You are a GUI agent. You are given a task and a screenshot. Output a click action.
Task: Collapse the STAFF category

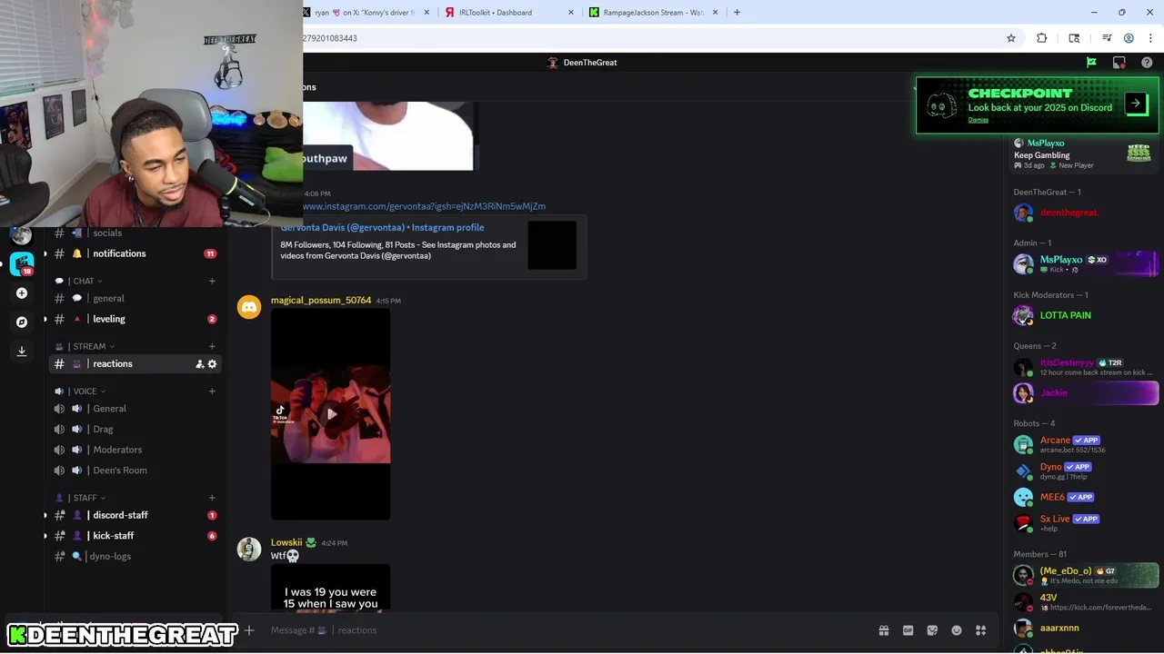[x=81, y=498]
